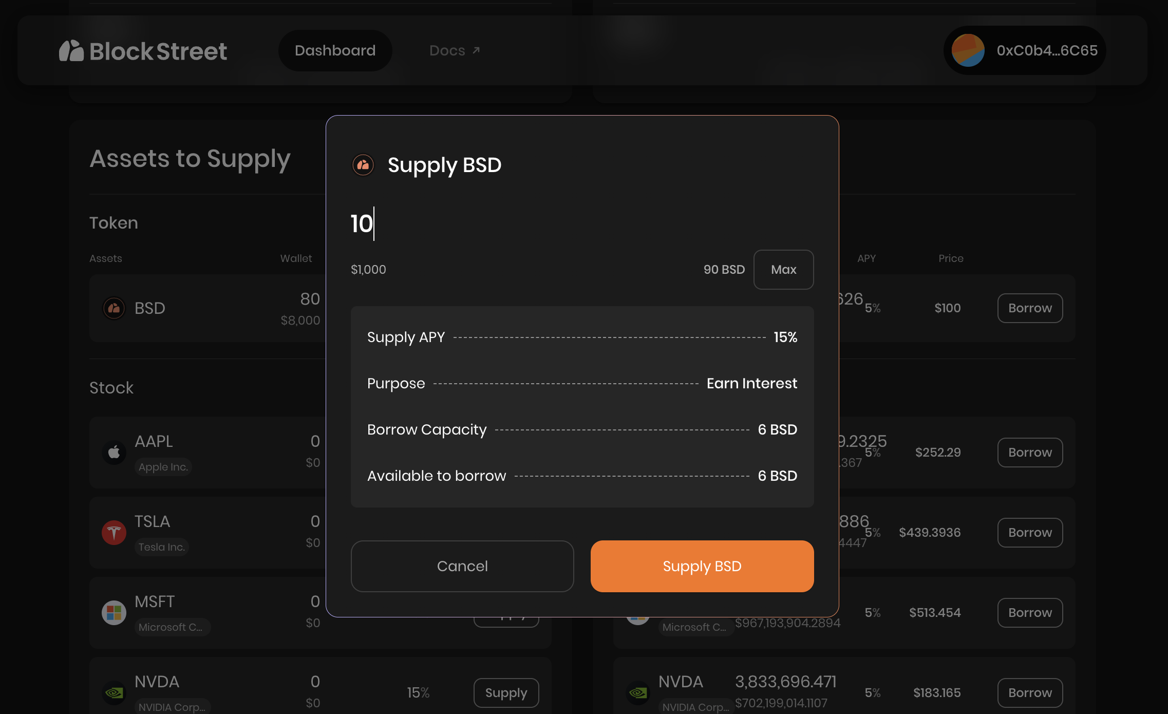Click Supply for the NVDA row
The height and width of the screenshot is (714, 1168).
[506, 692]
